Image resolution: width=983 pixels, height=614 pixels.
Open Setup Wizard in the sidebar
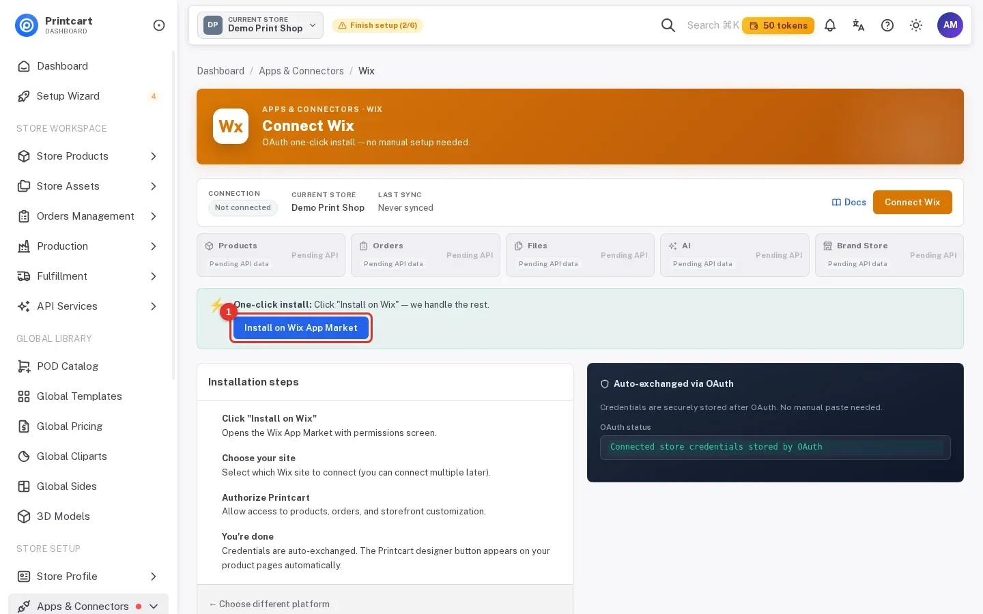click(x=88, y=96)
